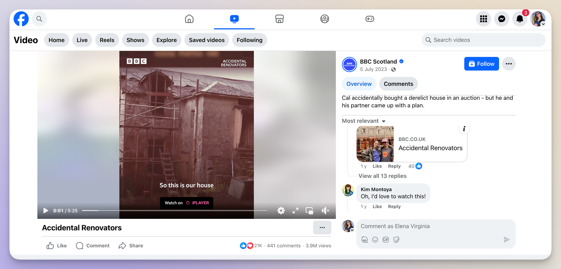Switch the commenting identity via the avatar beside the comment box

coord(348,226)
